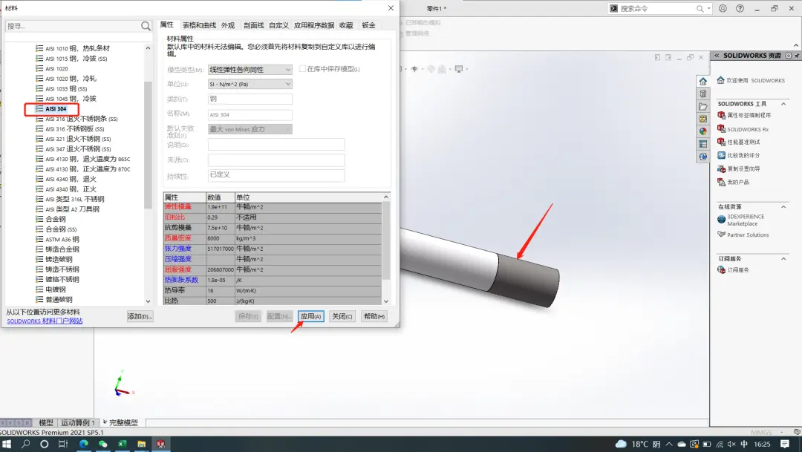Open Excel from the taskbar
802x452 pixels.
point(123,444)
